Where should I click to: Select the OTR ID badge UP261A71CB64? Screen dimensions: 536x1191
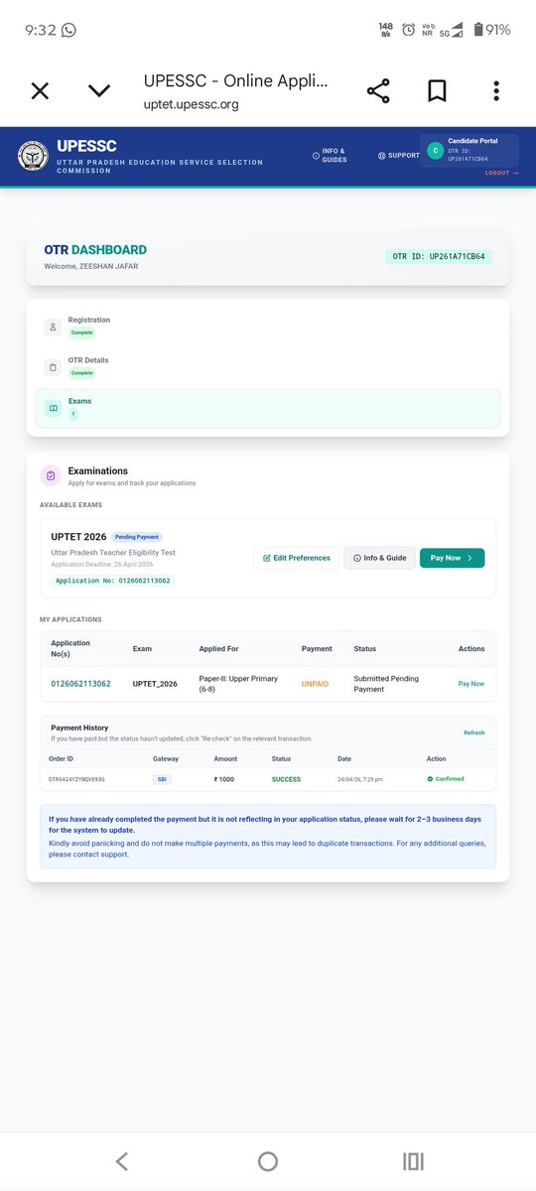point(439,256)
